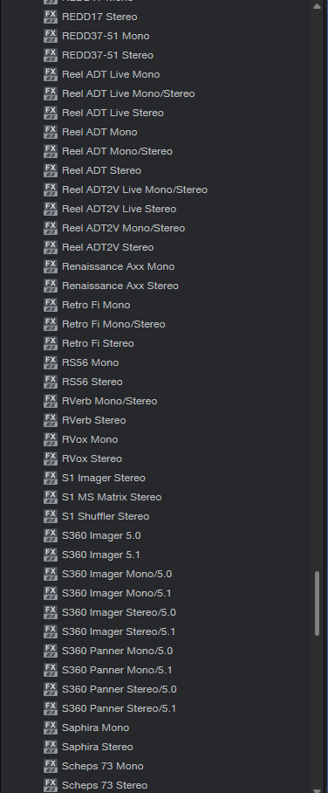Click FX icon beside Retro Fi Stereo
Screen dimensions: 328x793
(x=51, y=343)
